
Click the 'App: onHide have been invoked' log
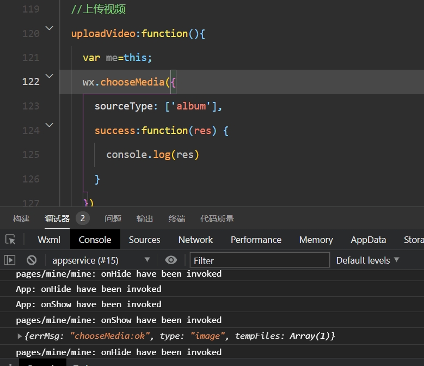89,289
